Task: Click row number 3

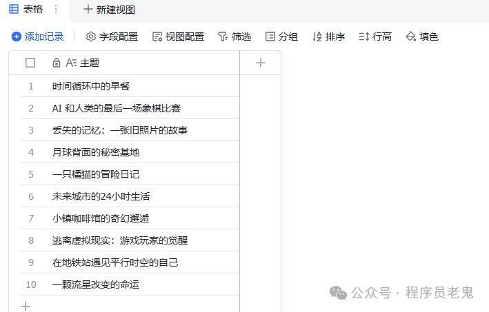Action: click(x=31, y=130)
